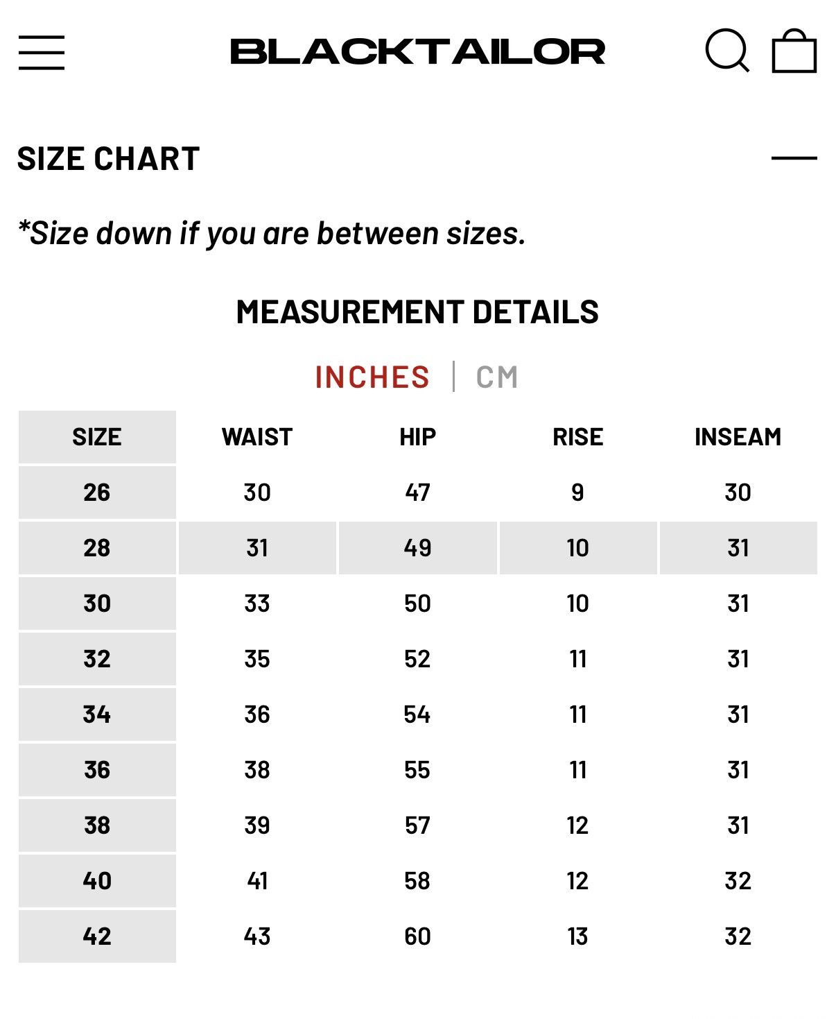This screenshot has width=836, height=1019.
Task: Click the INSEAM column header
Action: coord(738,437)
